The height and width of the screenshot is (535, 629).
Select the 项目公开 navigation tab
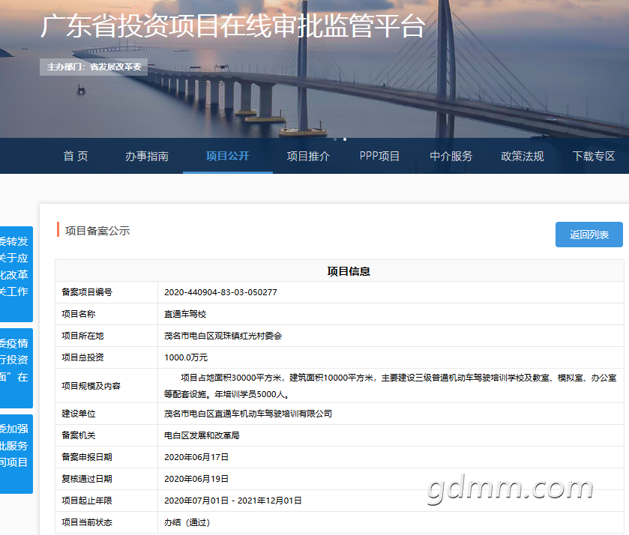[228, 156]
